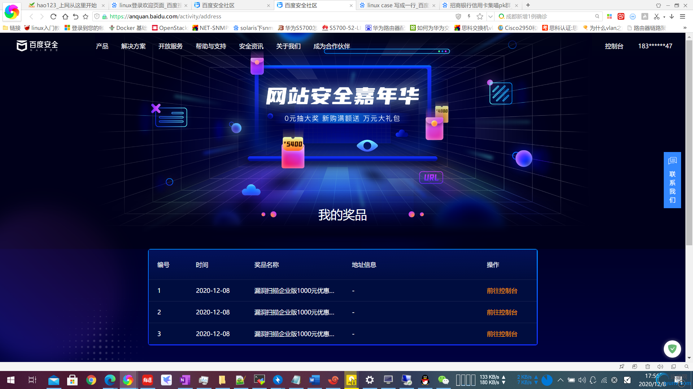Go to the browser home page
Screen dimensions: 693x389
(x=65, y=17)
